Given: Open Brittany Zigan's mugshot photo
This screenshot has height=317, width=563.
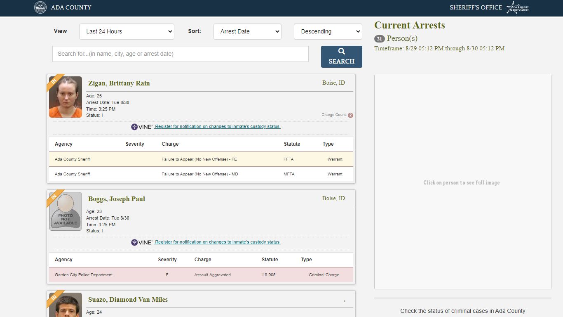Looking at the screenshot, I should pos(66,97).
